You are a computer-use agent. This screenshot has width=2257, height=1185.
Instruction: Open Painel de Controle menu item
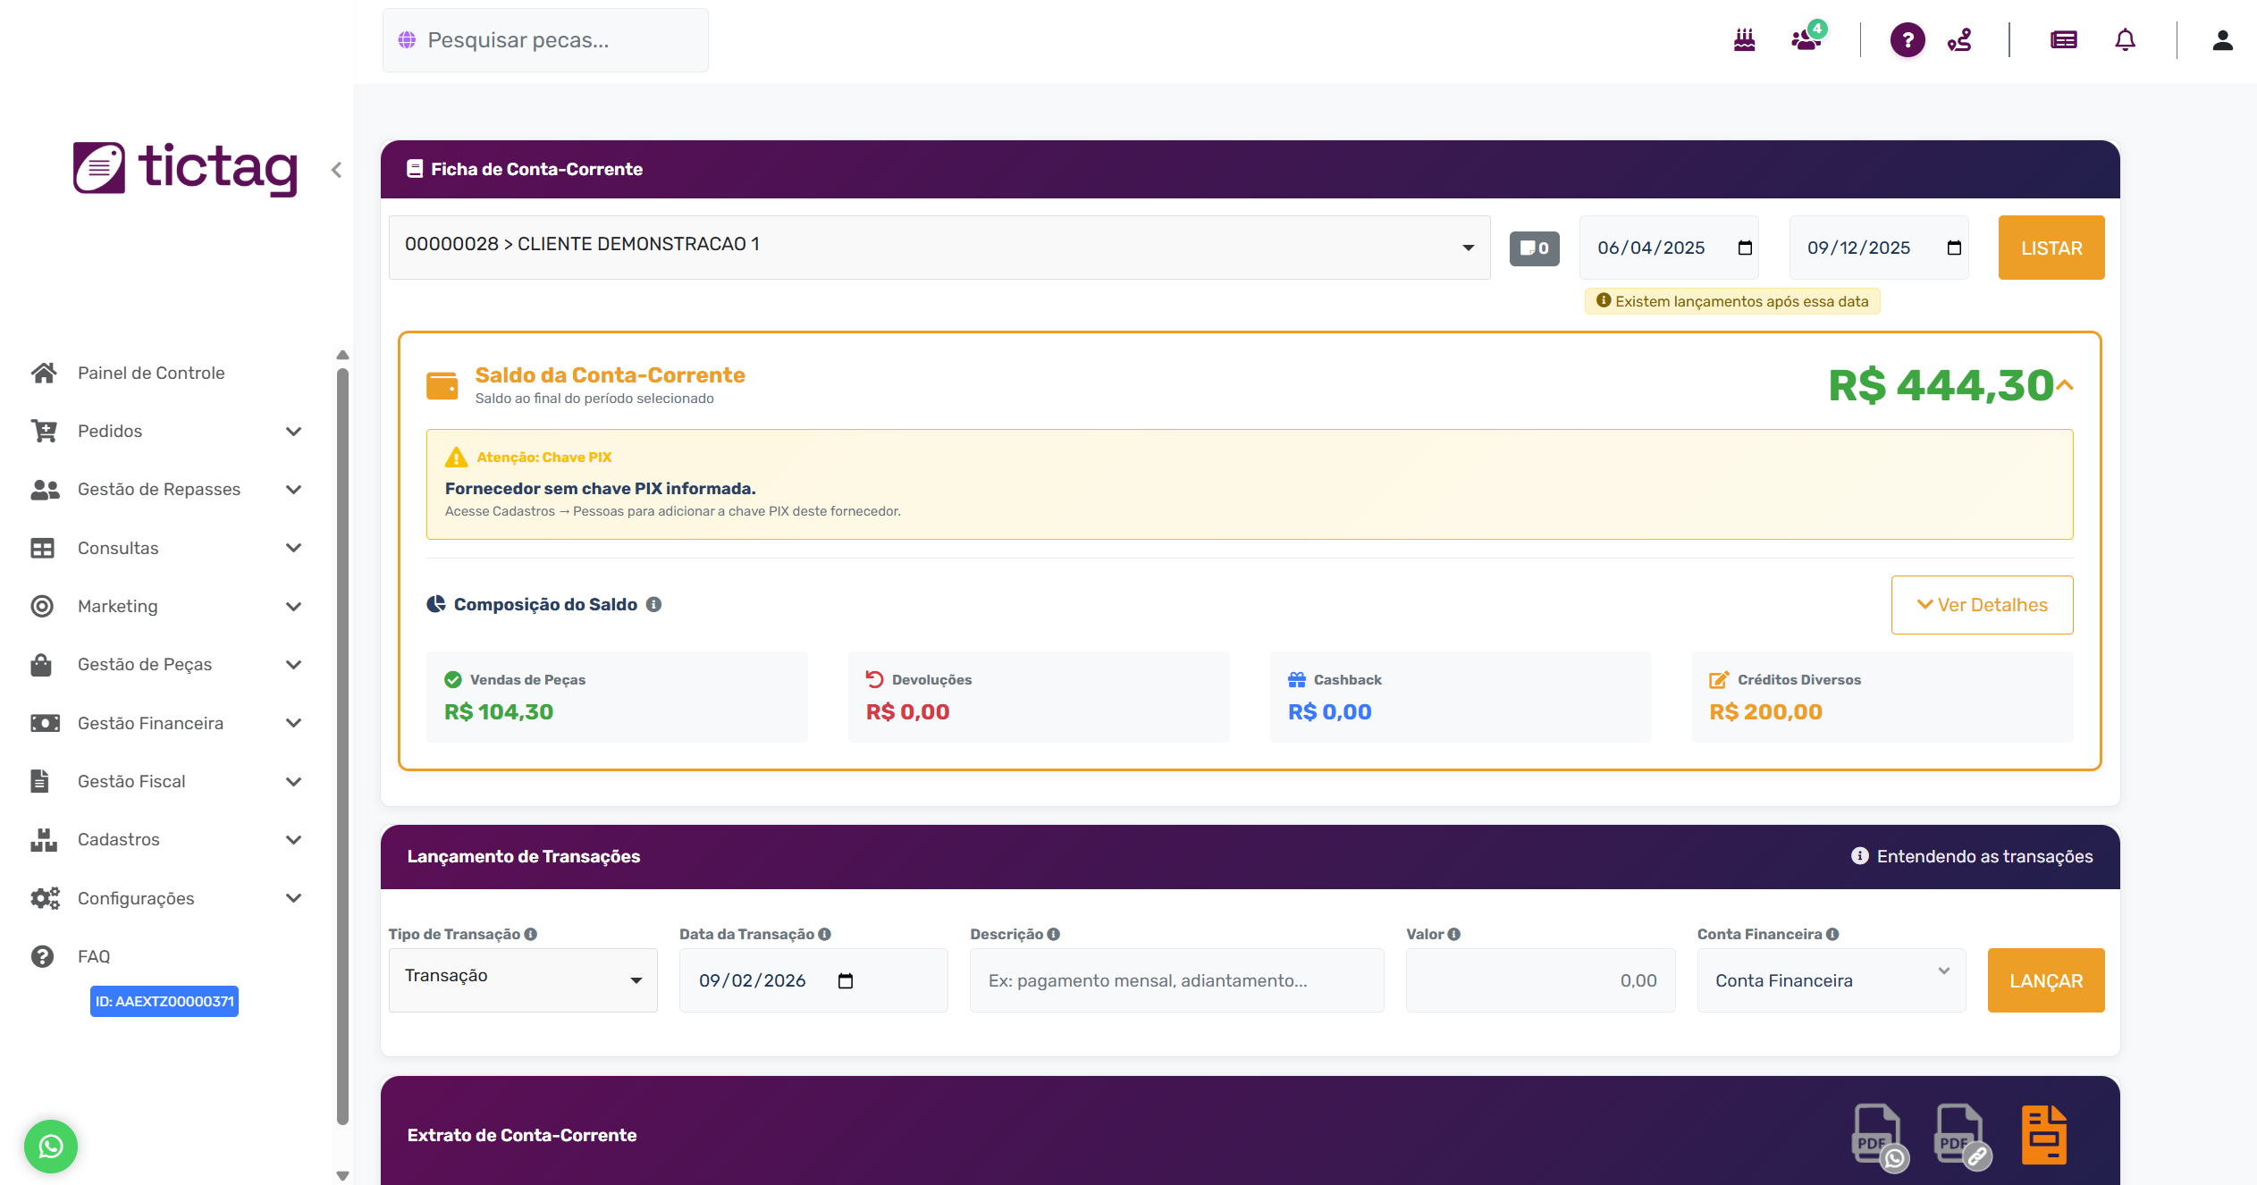click(x=151, y=373)
